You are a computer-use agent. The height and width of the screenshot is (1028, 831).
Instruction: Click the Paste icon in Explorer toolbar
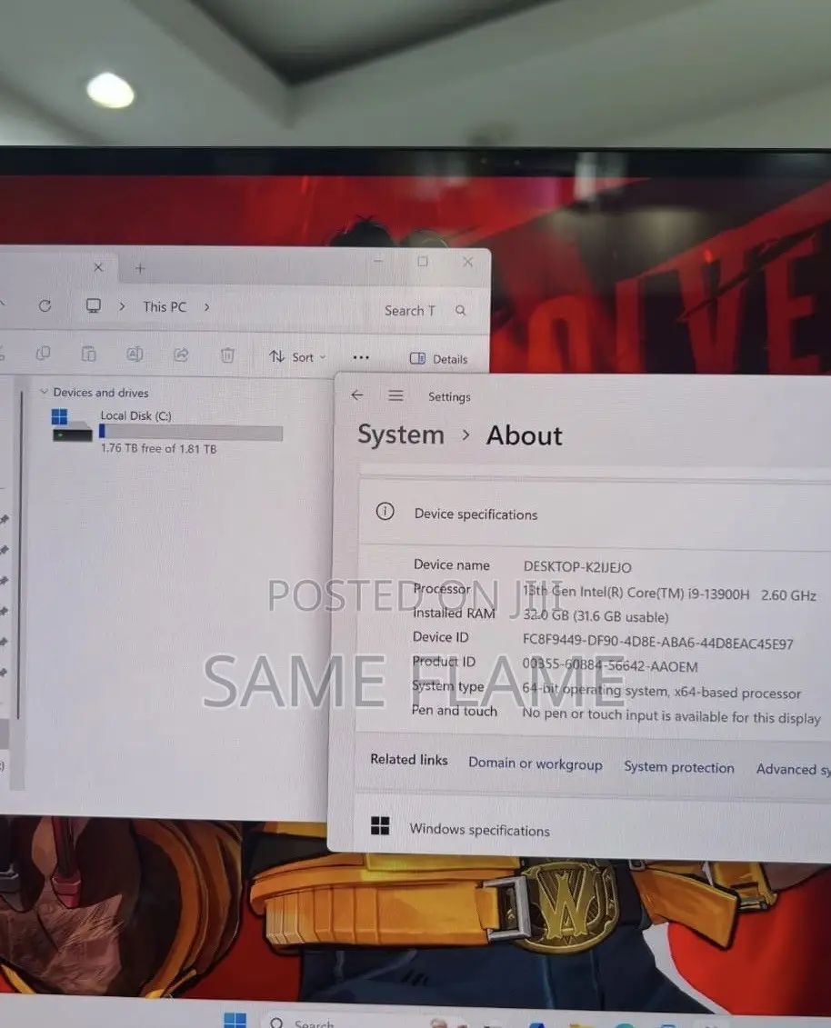point(88,354)
